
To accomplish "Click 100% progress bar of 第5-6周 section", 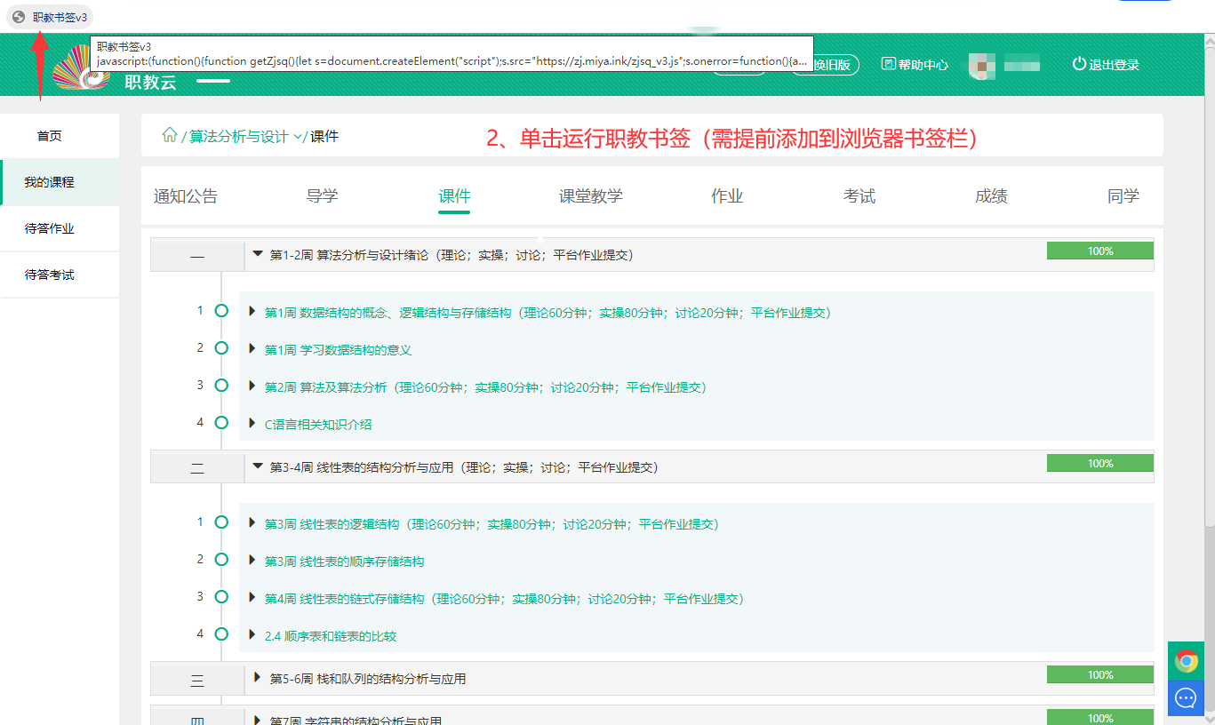I will coord(1100,675).
